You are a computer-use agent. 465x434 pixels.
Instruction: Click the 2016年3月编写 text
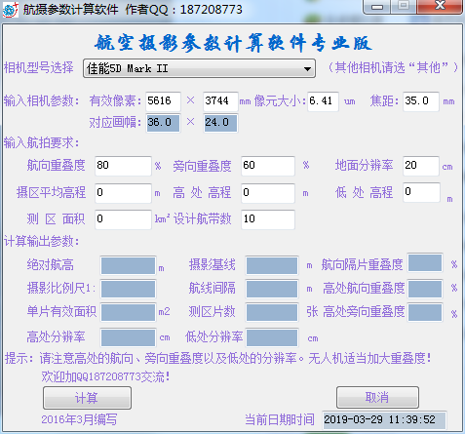[79, 419]
